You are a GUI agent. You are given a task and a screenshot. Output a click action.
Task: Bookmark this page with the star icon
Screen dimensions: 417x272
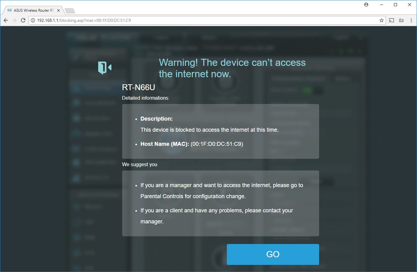[382, 20]
